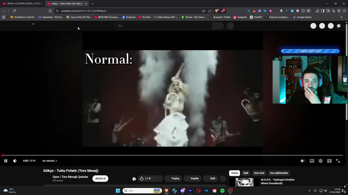Close the Gökçe - Tuttu Fırlattı tab
The height and width of the screenshot is (195, 348).
86,4
